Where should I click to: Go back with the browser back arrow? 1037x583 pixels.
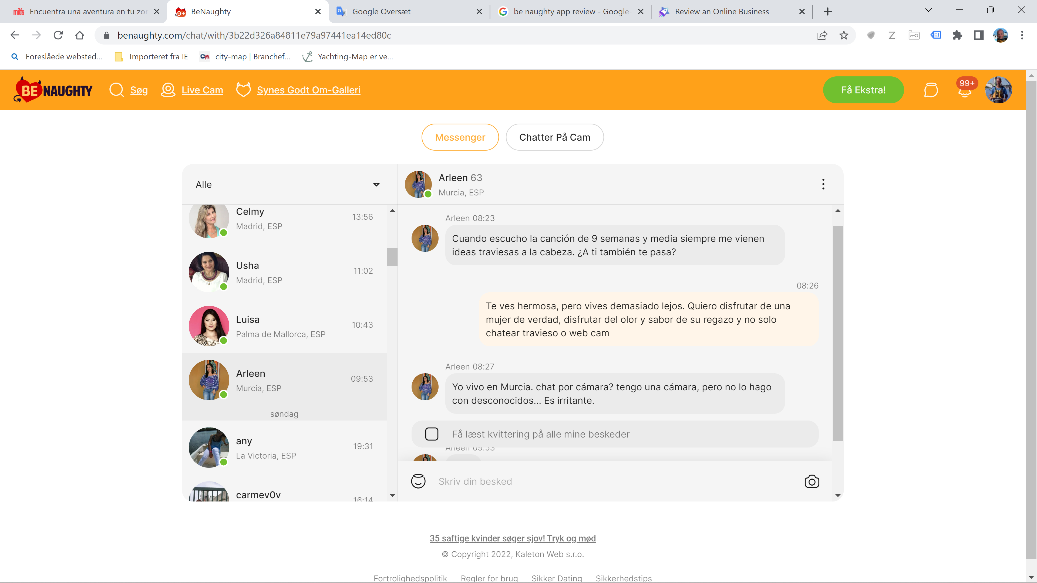15,35
